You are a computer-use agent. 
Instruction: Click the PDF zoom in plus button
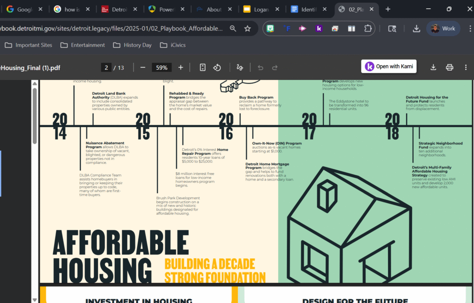coord(181,68)
